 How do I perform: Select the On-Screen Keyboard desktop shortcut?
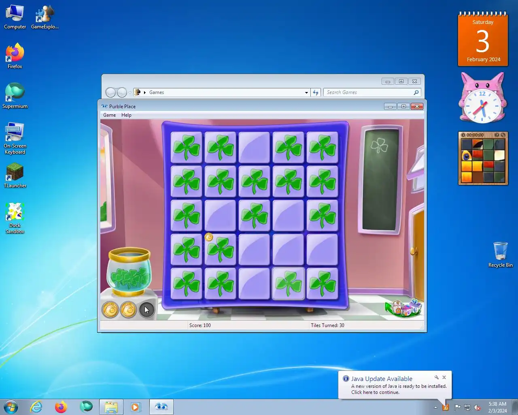[x=15, y=138]
